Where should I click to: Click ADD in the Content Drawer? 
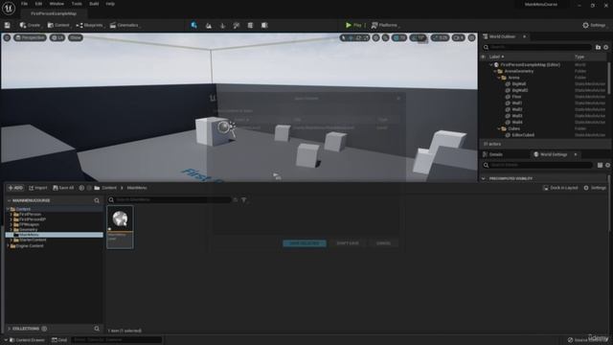coord(15,188)
